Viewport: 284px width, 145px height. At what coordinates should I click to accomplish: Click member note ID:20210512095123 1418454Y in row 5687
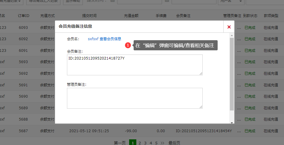[x=204, y=131]
